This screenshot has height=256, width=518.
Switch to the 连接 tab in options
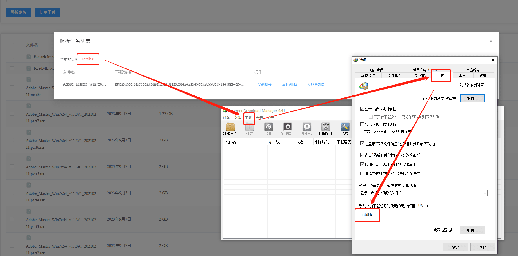click(462, 76)
